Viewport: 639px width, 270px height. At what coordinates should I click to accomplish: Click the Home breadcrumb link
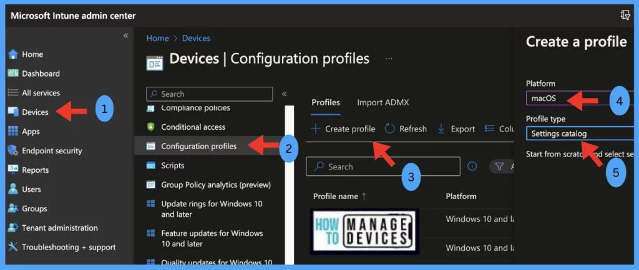click(x=157, y=38)
